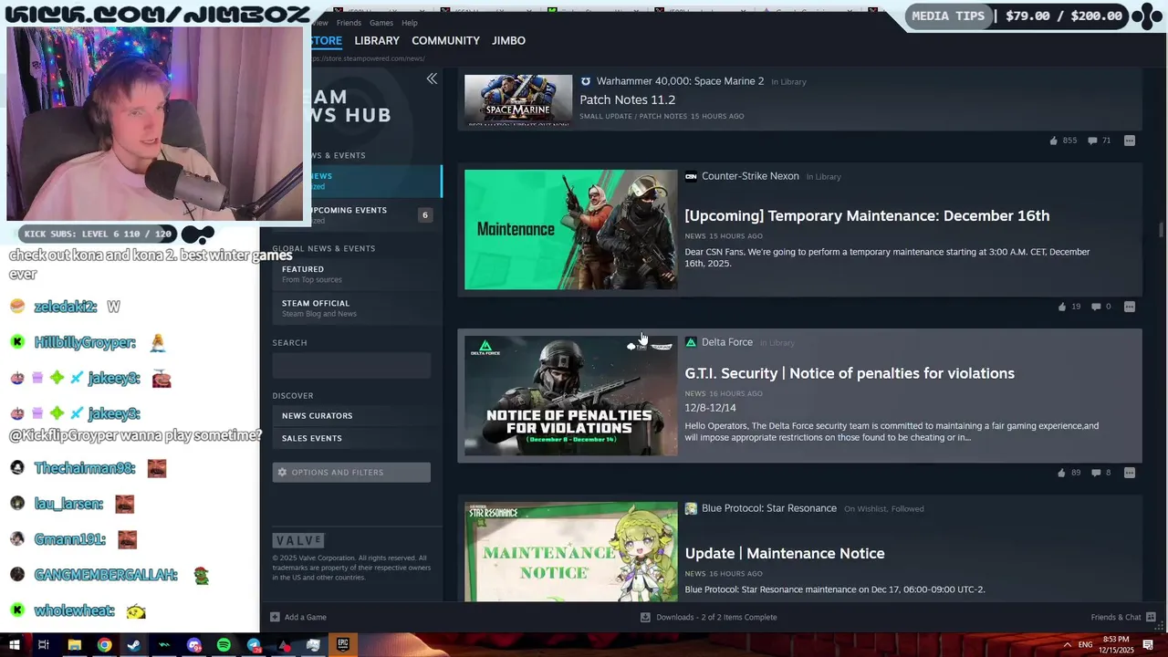Open Downloads status in bottom bar
The height and width of the screenshot is (657, 1168).
tap(709, 617)
